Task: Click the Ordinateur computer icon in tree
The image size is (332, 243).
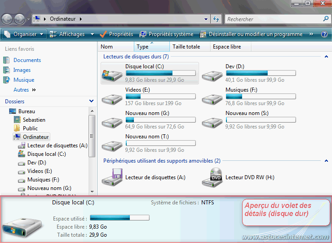Action: (x=17, y=137)
